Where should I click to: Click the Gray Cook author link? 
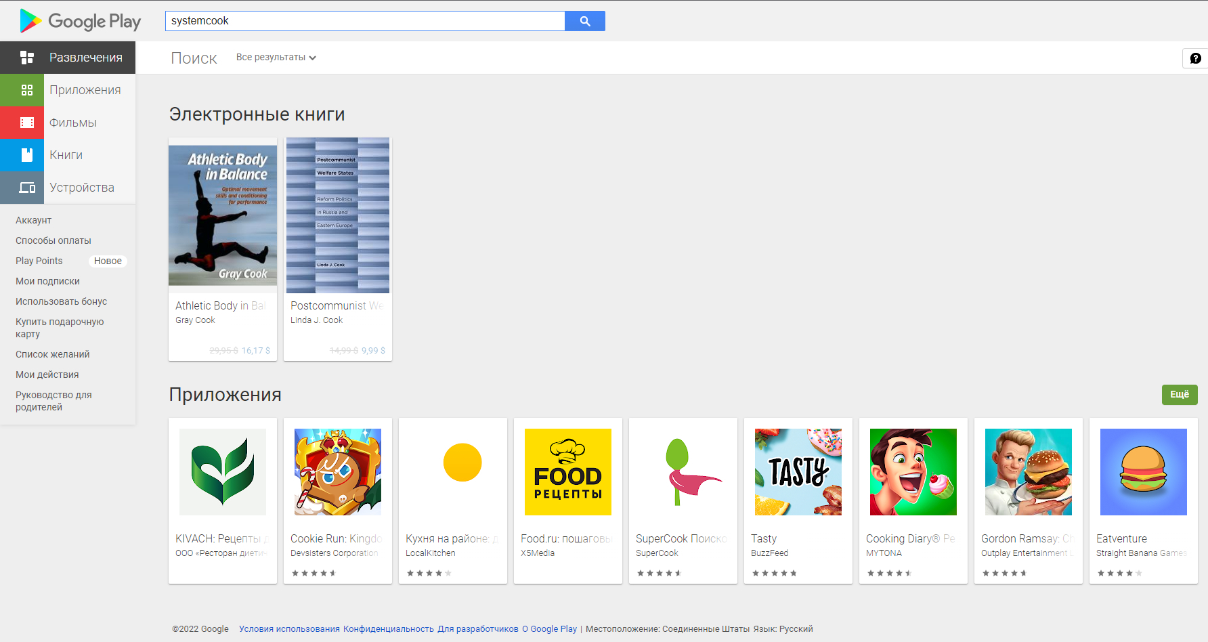tap(195, 320)
